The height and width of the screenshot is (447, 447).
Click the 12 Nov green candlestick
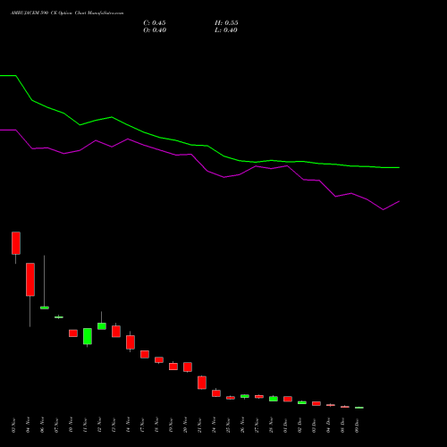click(x=102, y=326)
